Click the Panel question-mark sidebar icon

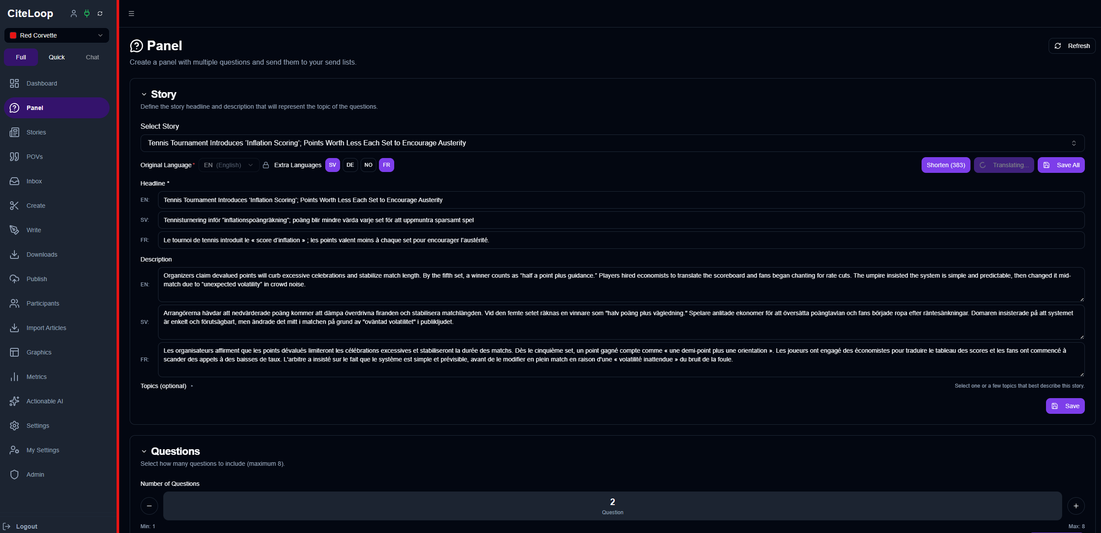pos(14,108)
